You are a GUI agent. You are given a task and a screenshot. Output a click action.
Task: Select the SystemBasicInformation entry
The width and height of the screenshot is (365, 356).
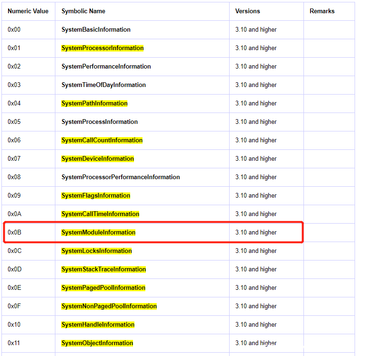tap(96, 29)
